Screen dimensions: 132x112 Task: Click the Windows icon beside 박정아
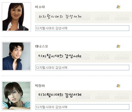click(x=118, y=86)
